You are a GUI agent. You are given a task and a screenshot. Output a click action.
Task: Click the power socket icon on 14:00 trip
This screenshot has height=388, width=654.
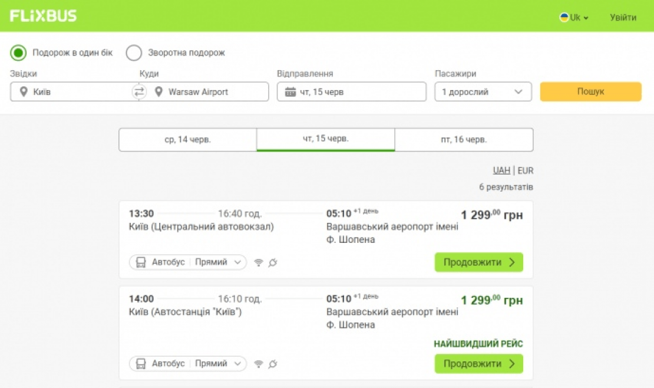273,364
